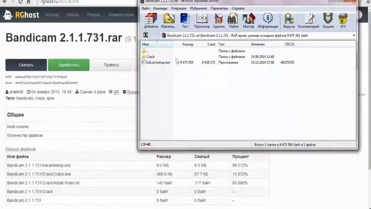Select the bdcamsetup.exe file in WinRAR
The height and width of the screenshot is (209, 371).
pyautogui.click(x=156, y=62)
